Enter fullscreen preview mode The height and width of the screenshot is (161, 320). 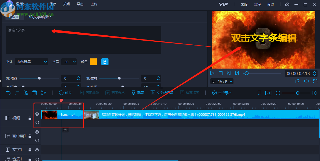point(315,81)
